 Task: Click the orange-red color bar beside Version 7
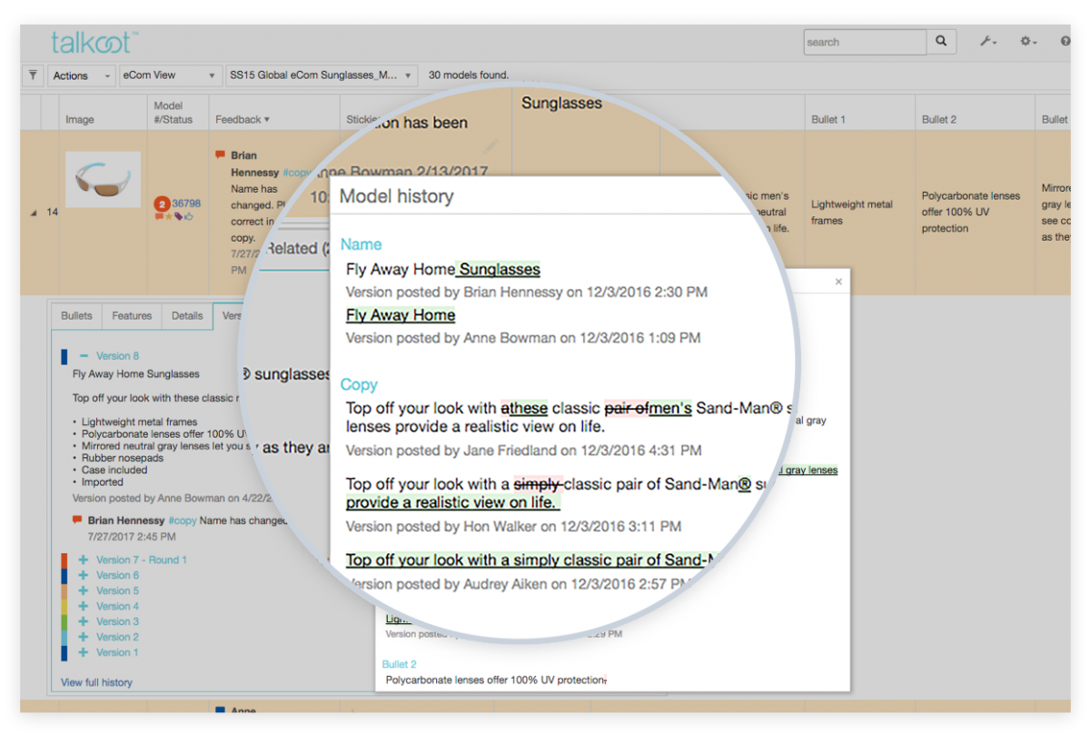(64, 560)
